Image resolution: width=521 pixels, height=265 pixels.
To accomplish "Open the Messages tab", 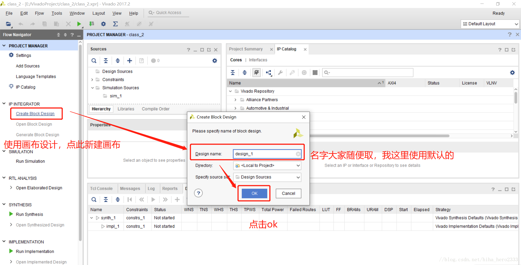I will [130, 188].
